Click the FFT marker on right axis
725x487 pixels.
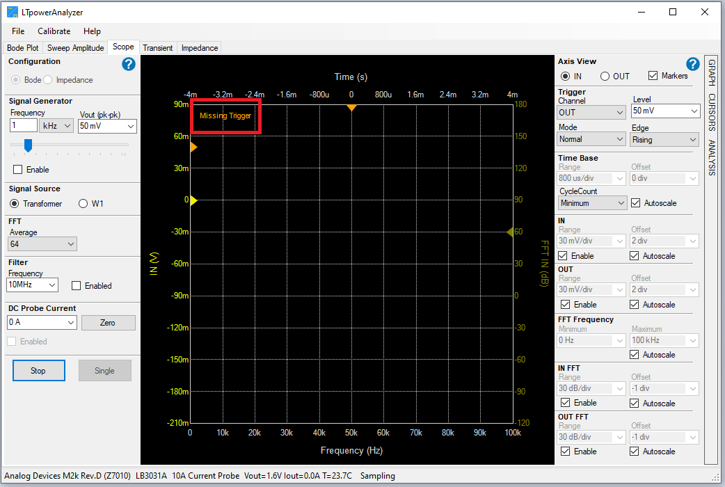tap(509, 232)
